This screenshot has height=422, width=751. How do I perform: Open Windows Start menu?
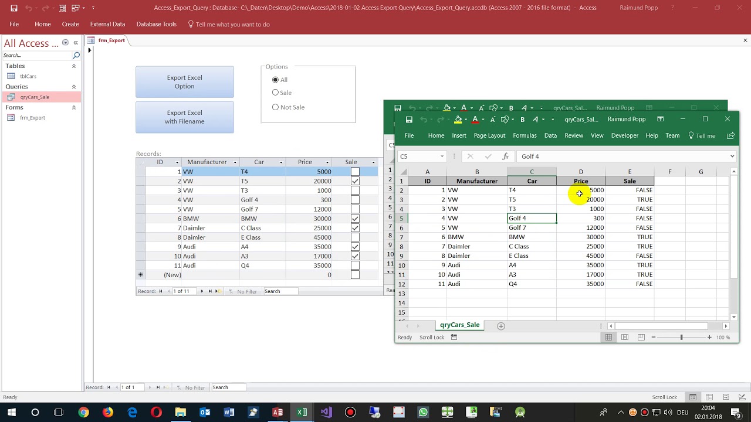[11, 413]
